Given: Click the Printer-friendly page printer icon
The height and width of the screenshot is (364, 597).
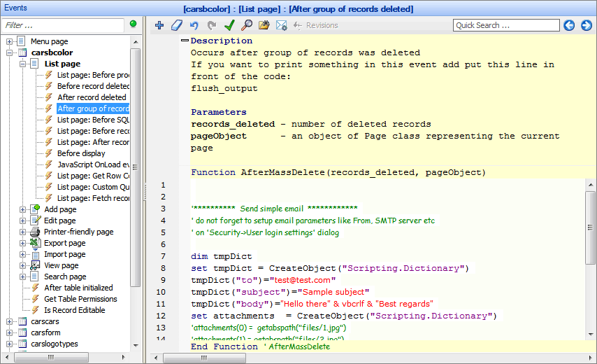Looking at the screenshot, I should click(x=35, y=232).
